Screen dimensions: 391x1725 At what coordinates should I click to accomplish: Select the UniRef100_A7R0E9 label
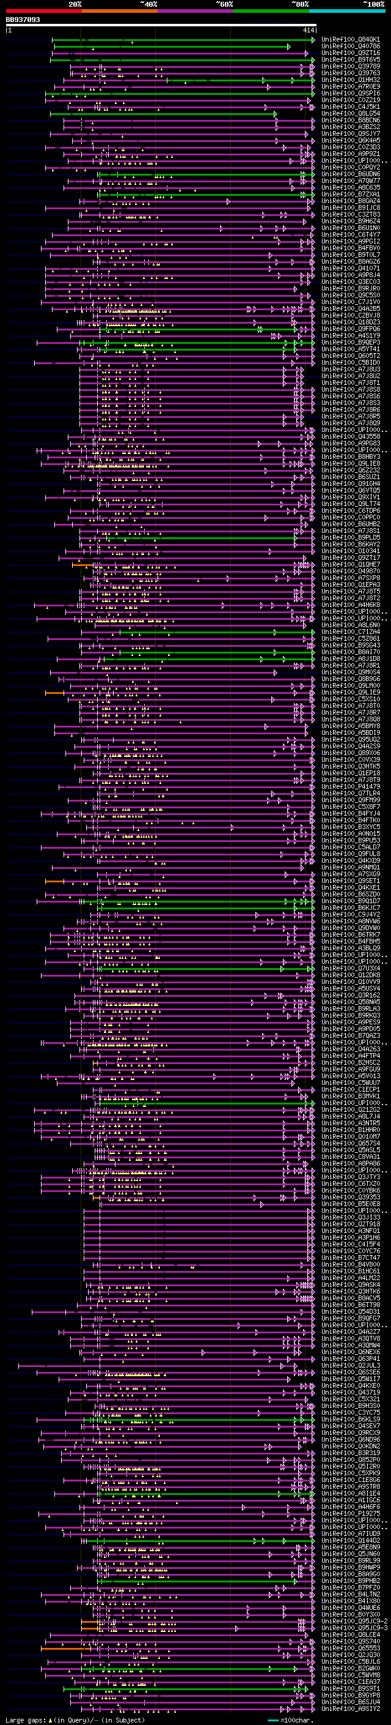coord(351,86)
